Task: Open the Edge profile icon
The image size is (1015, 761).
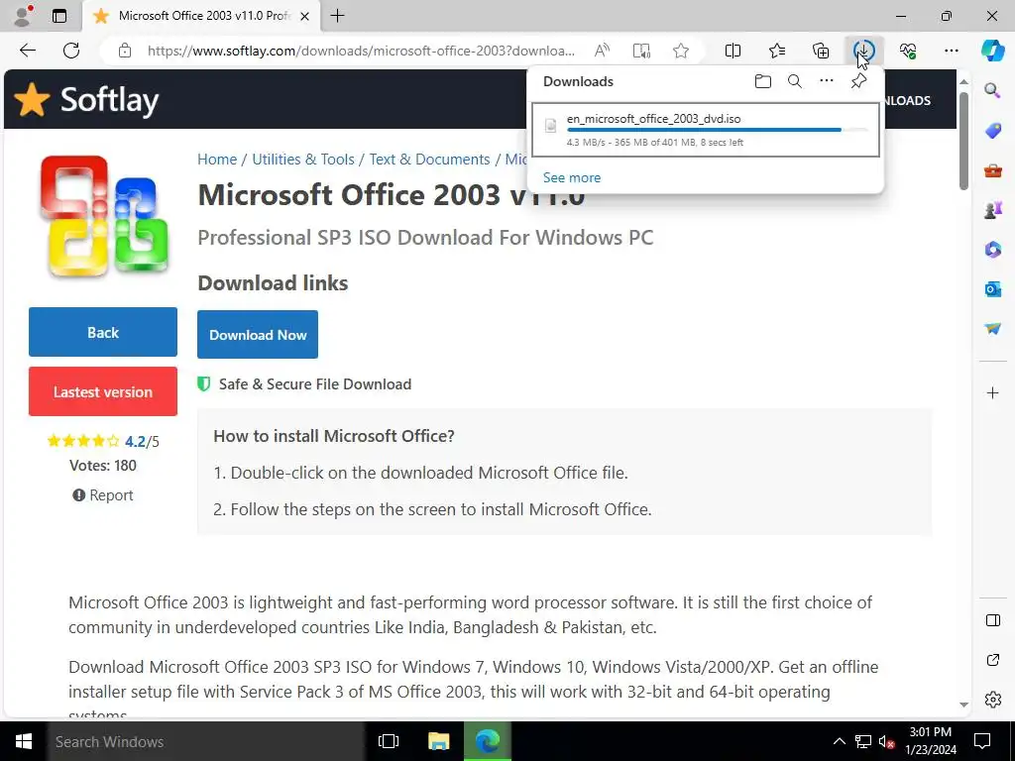Action: click(x=23, y=16)
